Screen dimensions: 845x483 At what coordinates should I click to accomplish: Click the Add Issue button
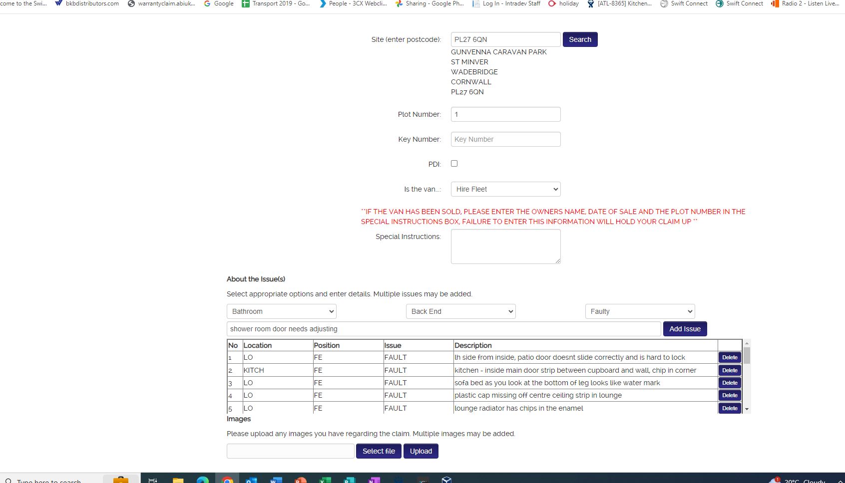pyautogui.click(x=685, y=329)
